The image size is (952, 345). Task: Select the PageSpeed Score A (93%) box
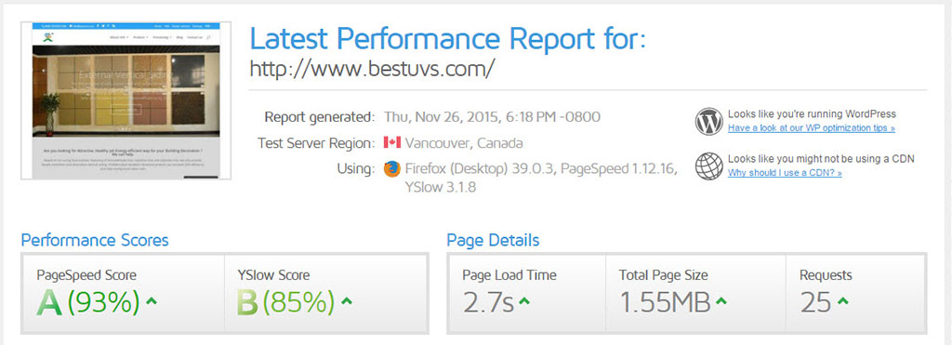click(124, 293)
